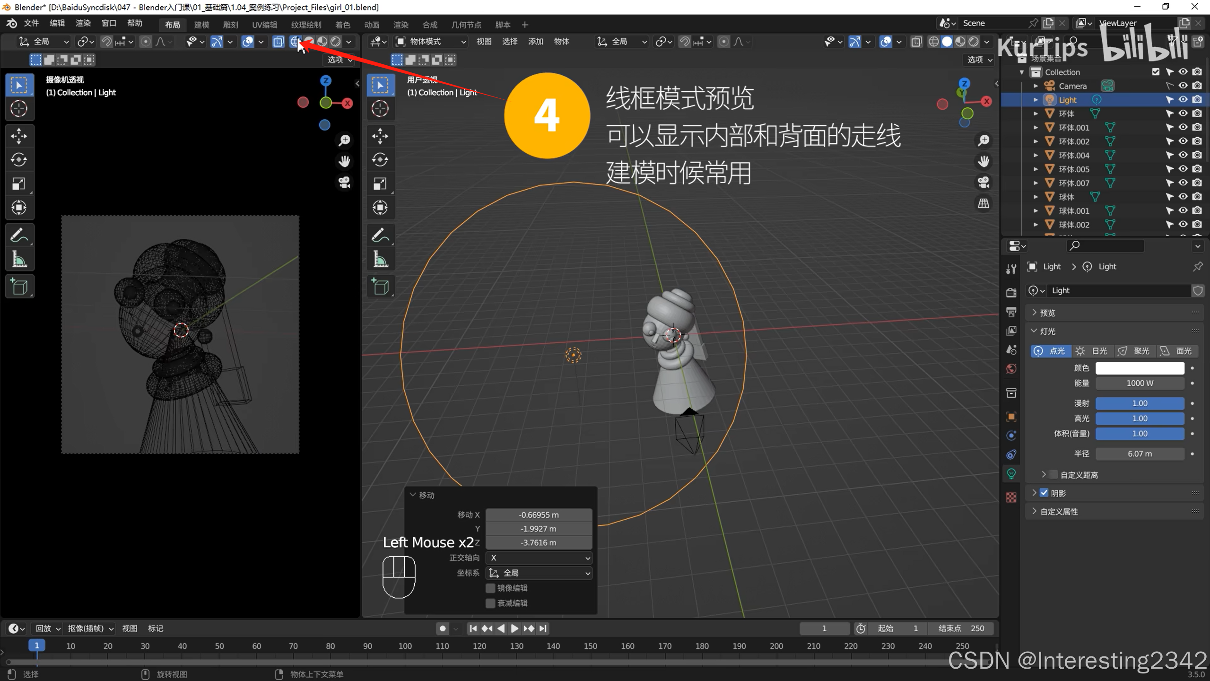Select the Annotate tool in right viewport
The height and width of the screenshot is (681, 1210).
point(380,235)
